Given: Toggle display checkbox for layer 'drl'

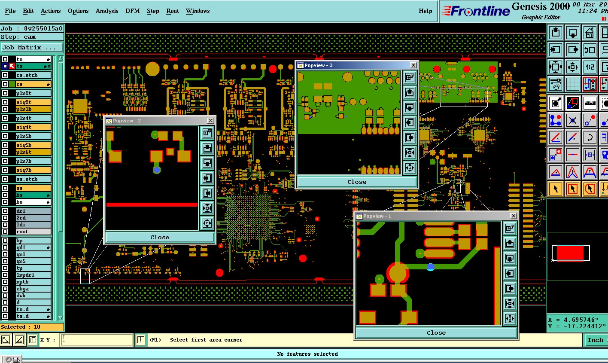Looking at the screenshot, I should point(5,211).
